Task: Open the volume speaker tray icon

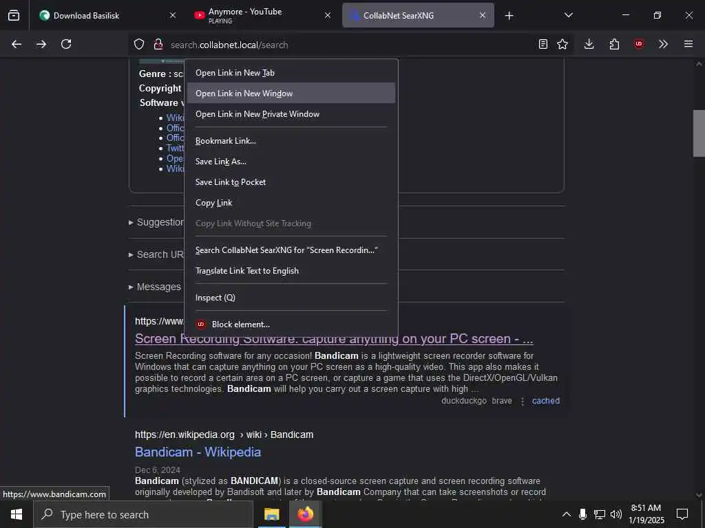Action: point(616,514)
